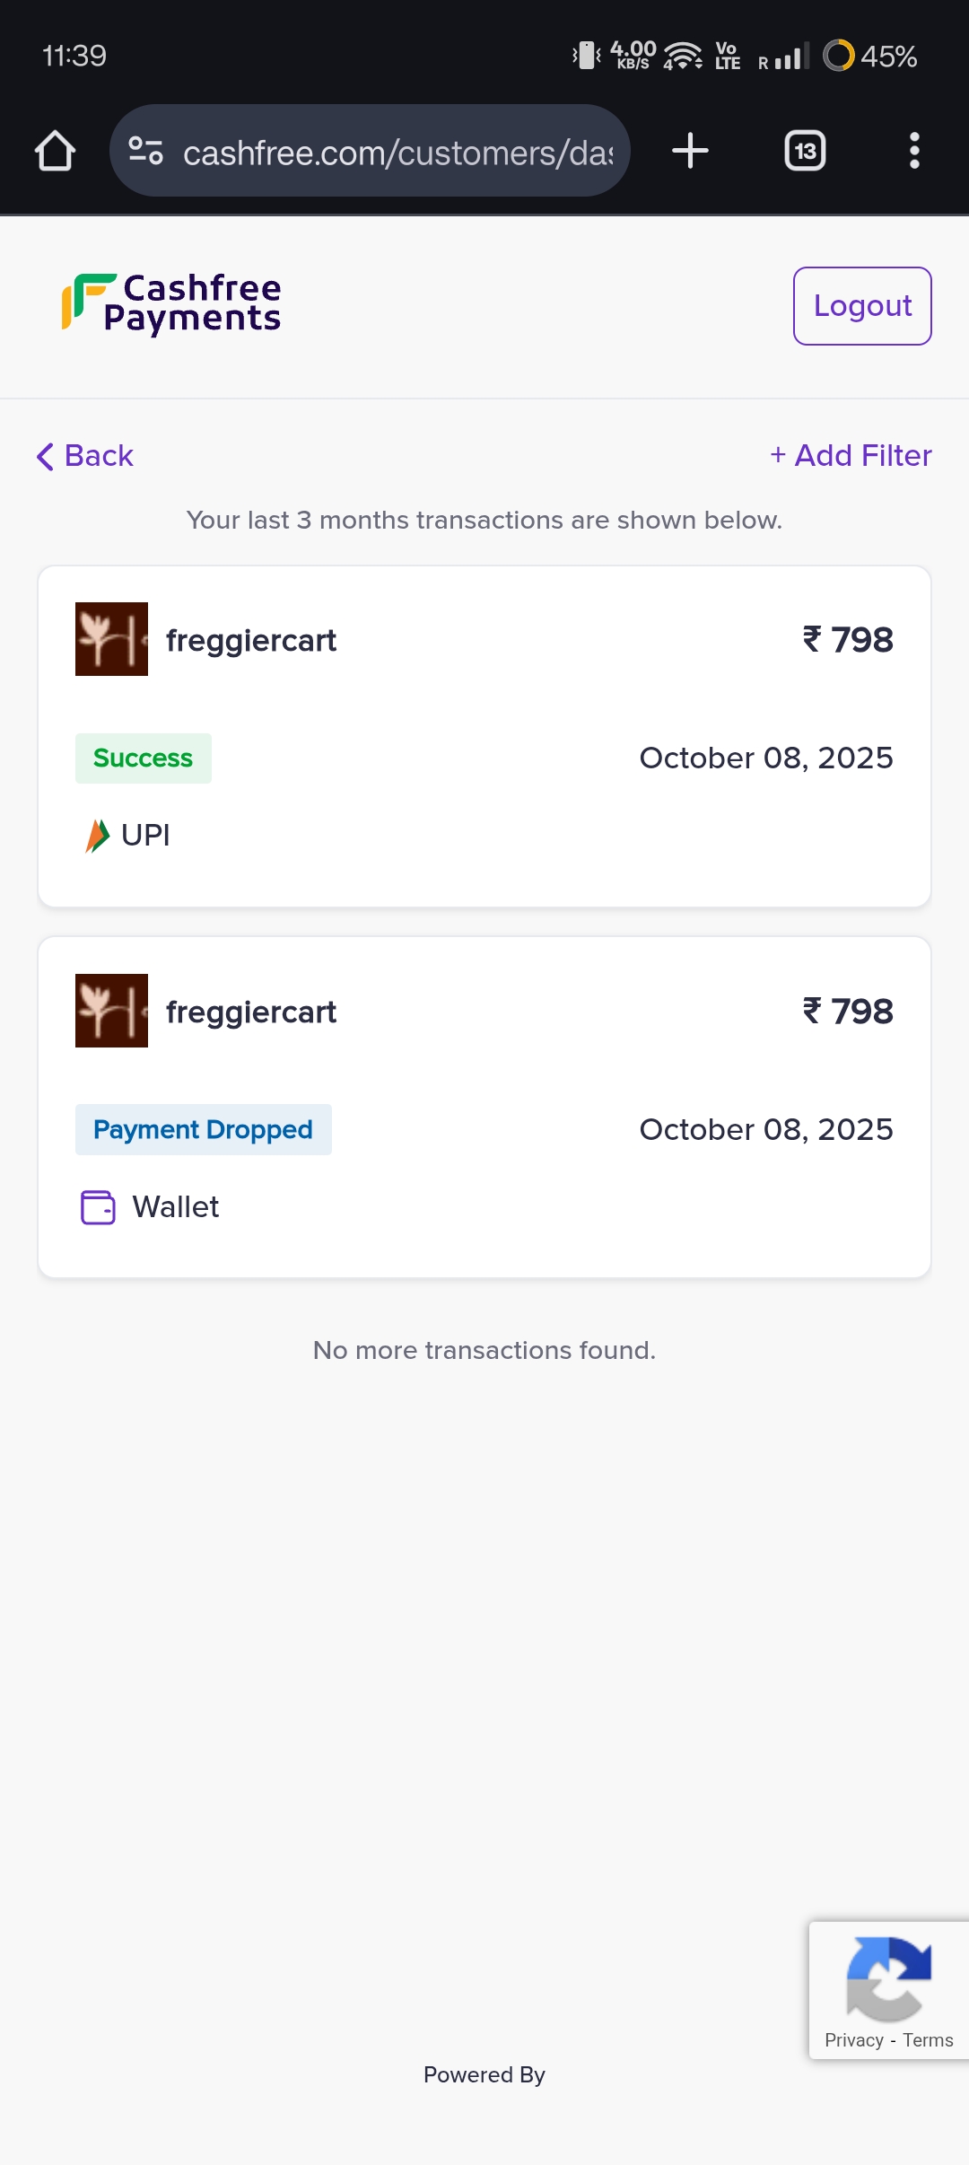Open the Add Filter option
Viewport: 969px width, 2165px height.
coord(851,456)
